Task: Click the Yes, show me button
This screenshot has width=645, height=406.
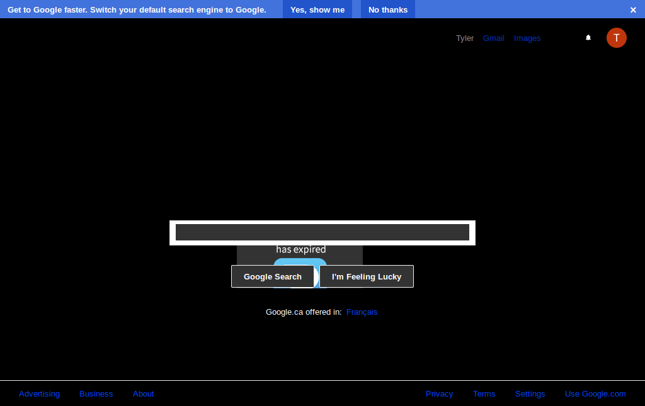Action: click(x=317, y=9)
